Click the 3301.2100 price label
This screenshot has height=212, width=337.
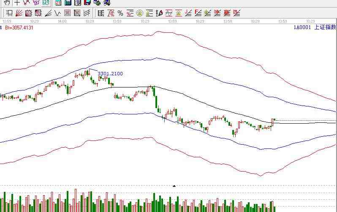point(110,74)
